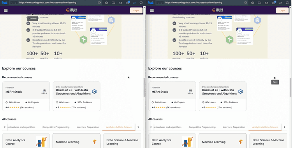
Task: Open Data Science & Machine Learning card, left window
Action: [122, 141]
